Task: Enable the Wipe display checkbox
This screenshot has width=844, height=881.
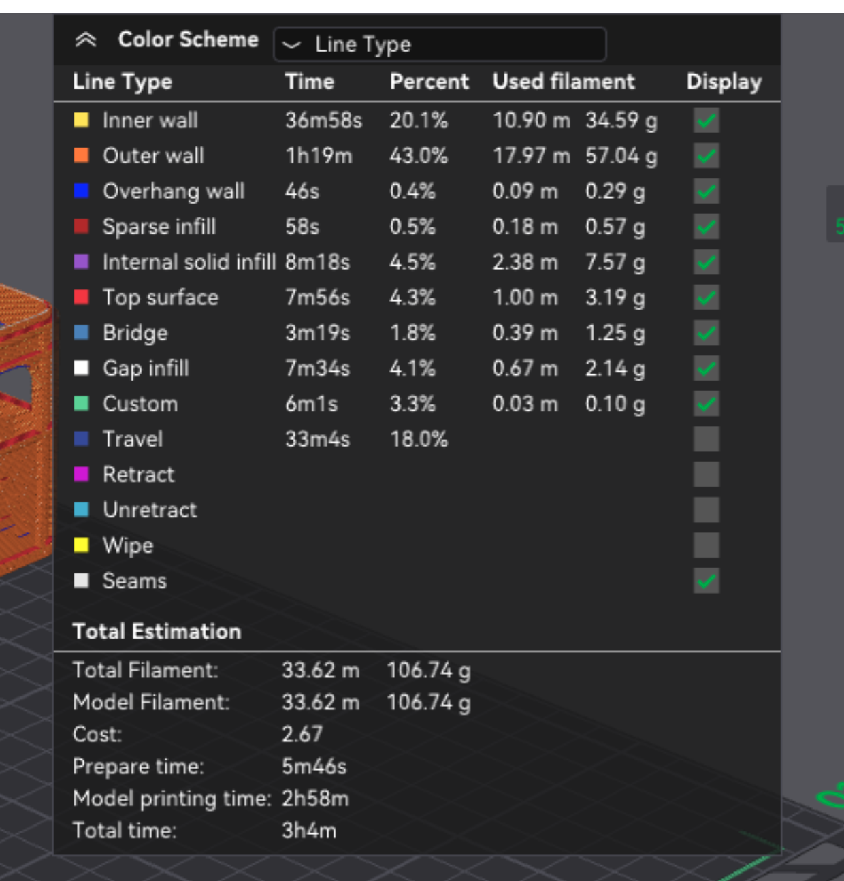Action: [x=708, y=545]
